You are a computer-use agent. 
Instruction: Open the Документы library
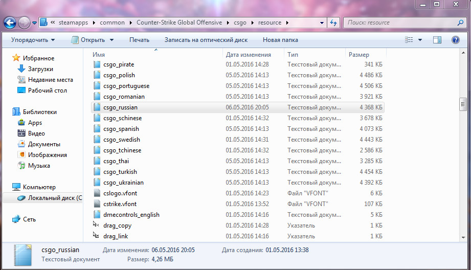44,144
